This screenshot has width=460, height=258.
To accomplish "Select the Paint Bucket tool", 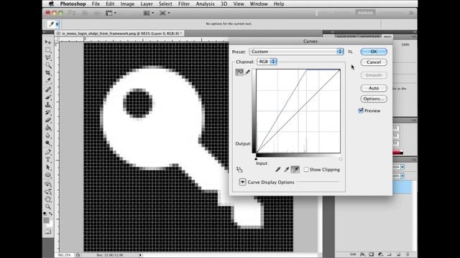I will pyautogui.click(x=48, y=128).
